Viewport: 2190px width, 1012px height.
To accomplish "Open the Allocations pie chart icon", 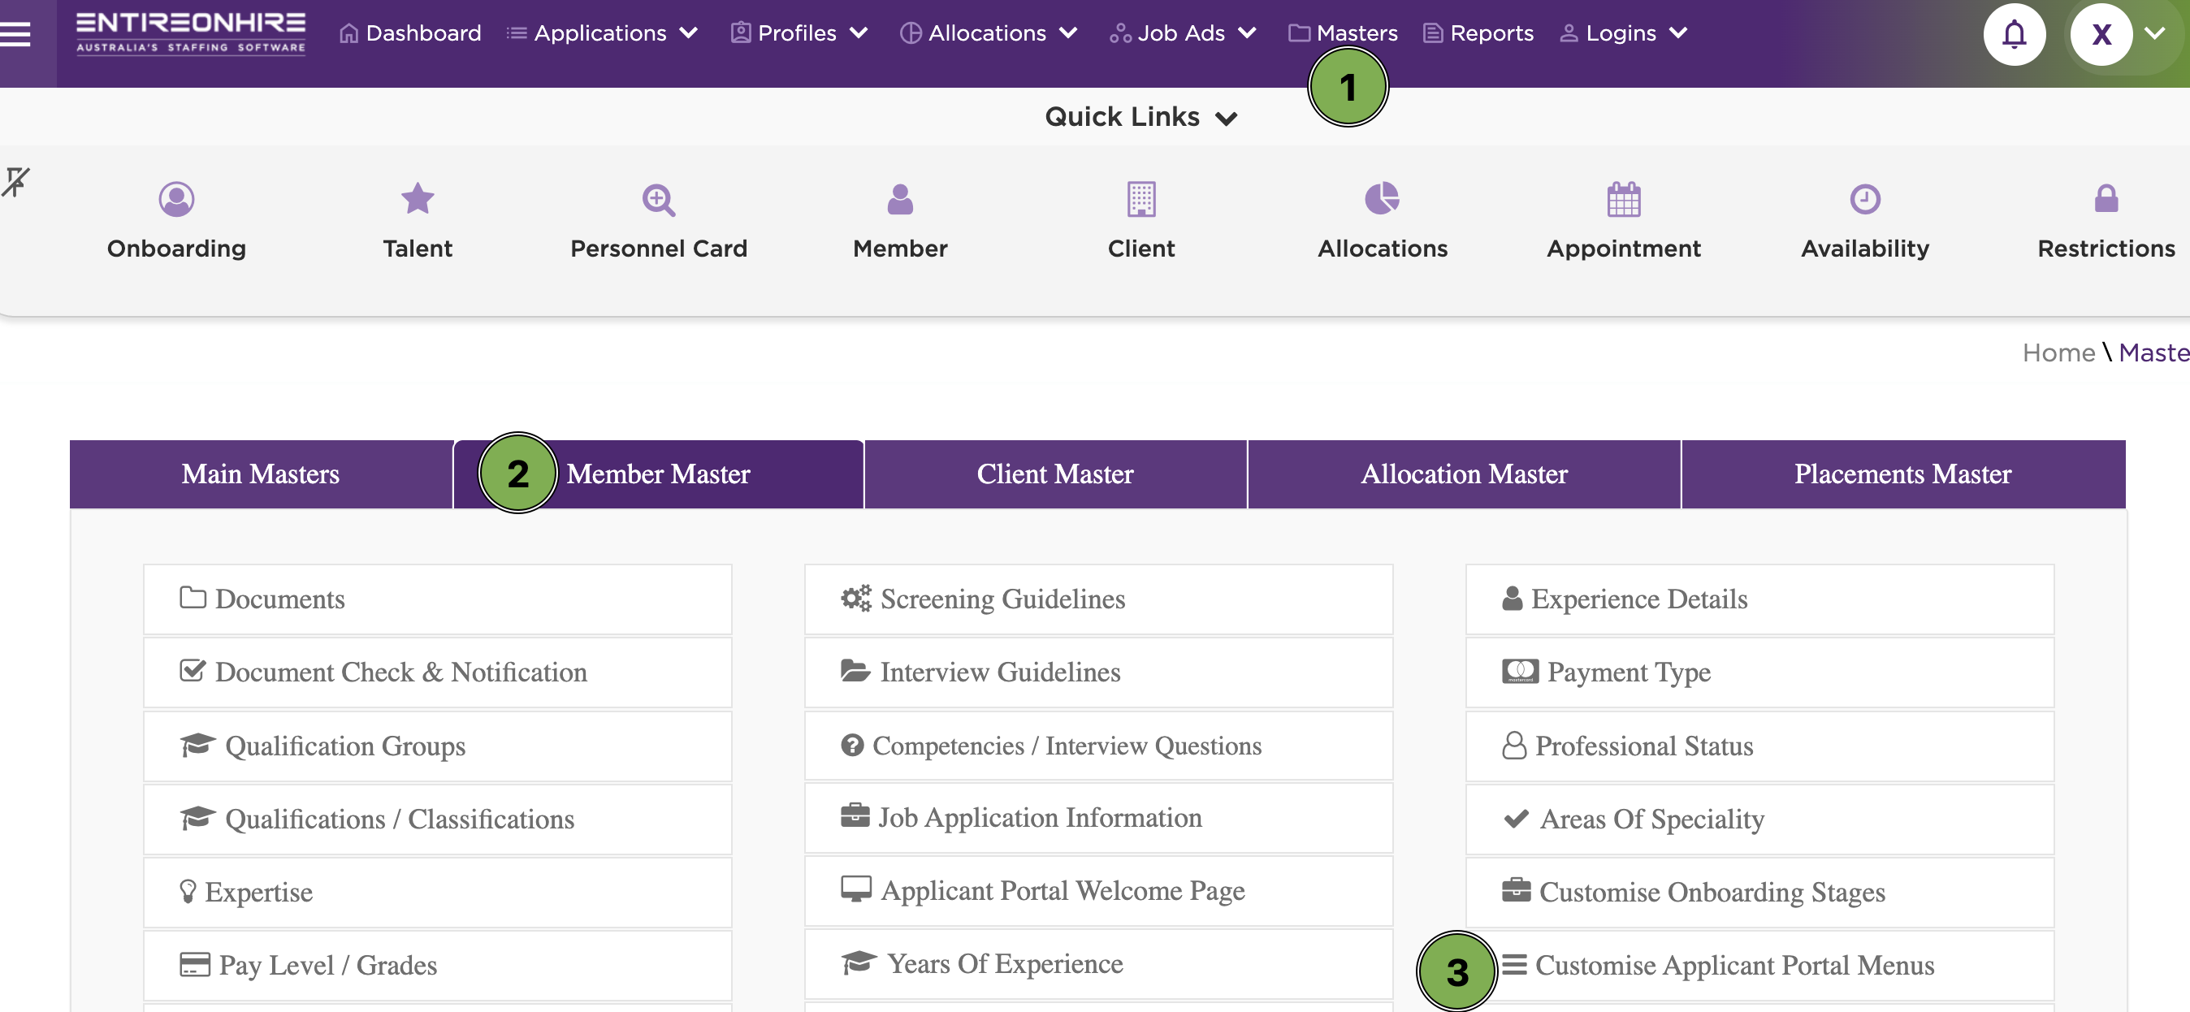I will 1383,199.
